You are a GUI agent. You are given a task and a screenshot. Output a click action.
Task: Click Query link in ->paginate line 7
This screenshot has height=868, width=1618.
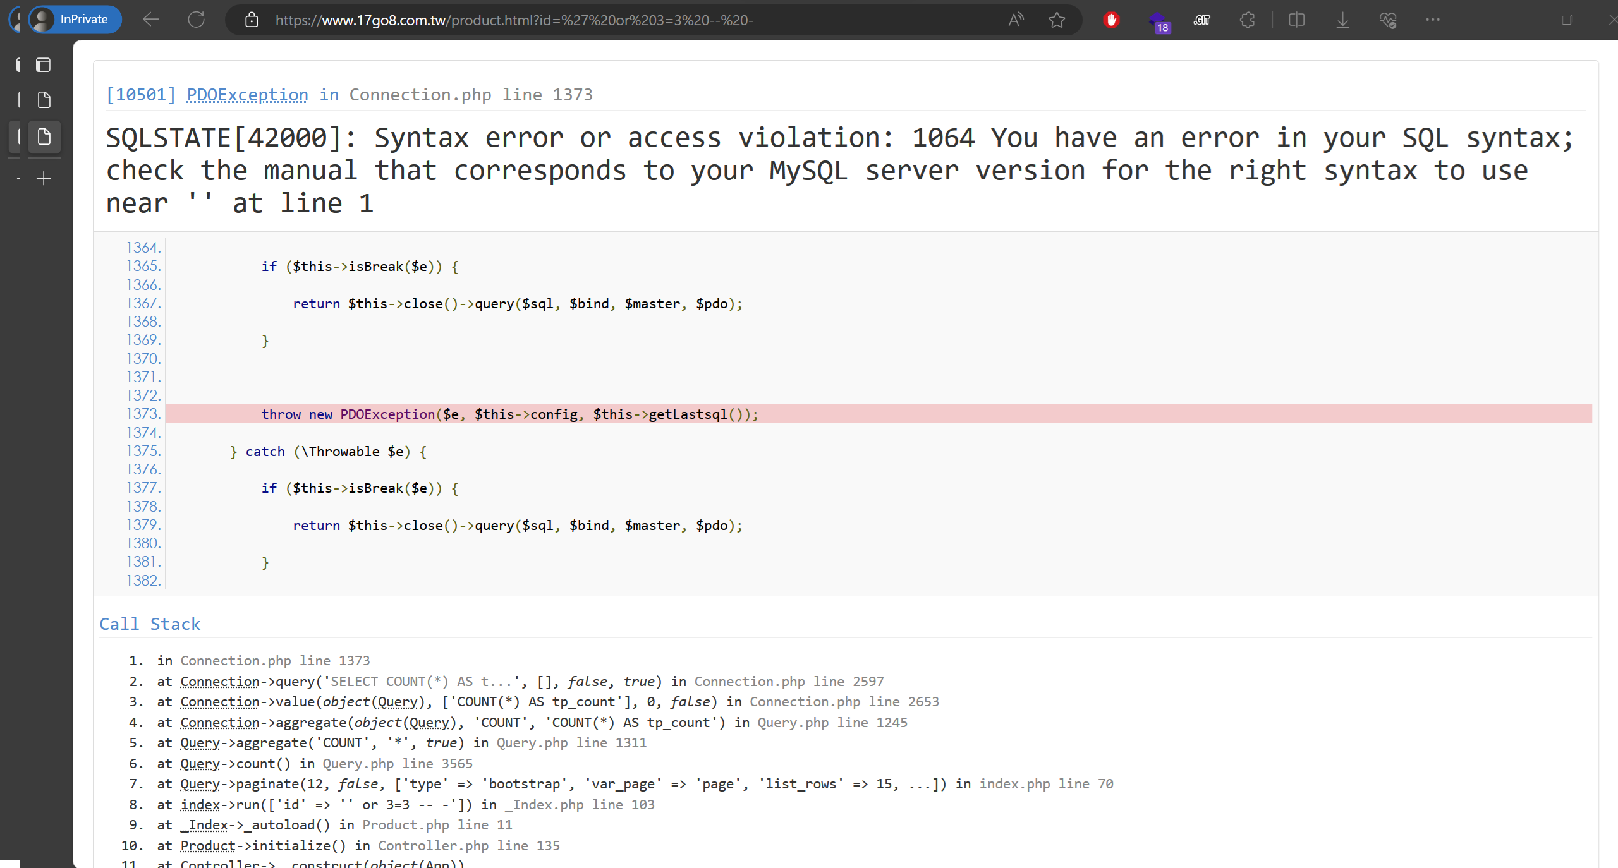(200, 784)
